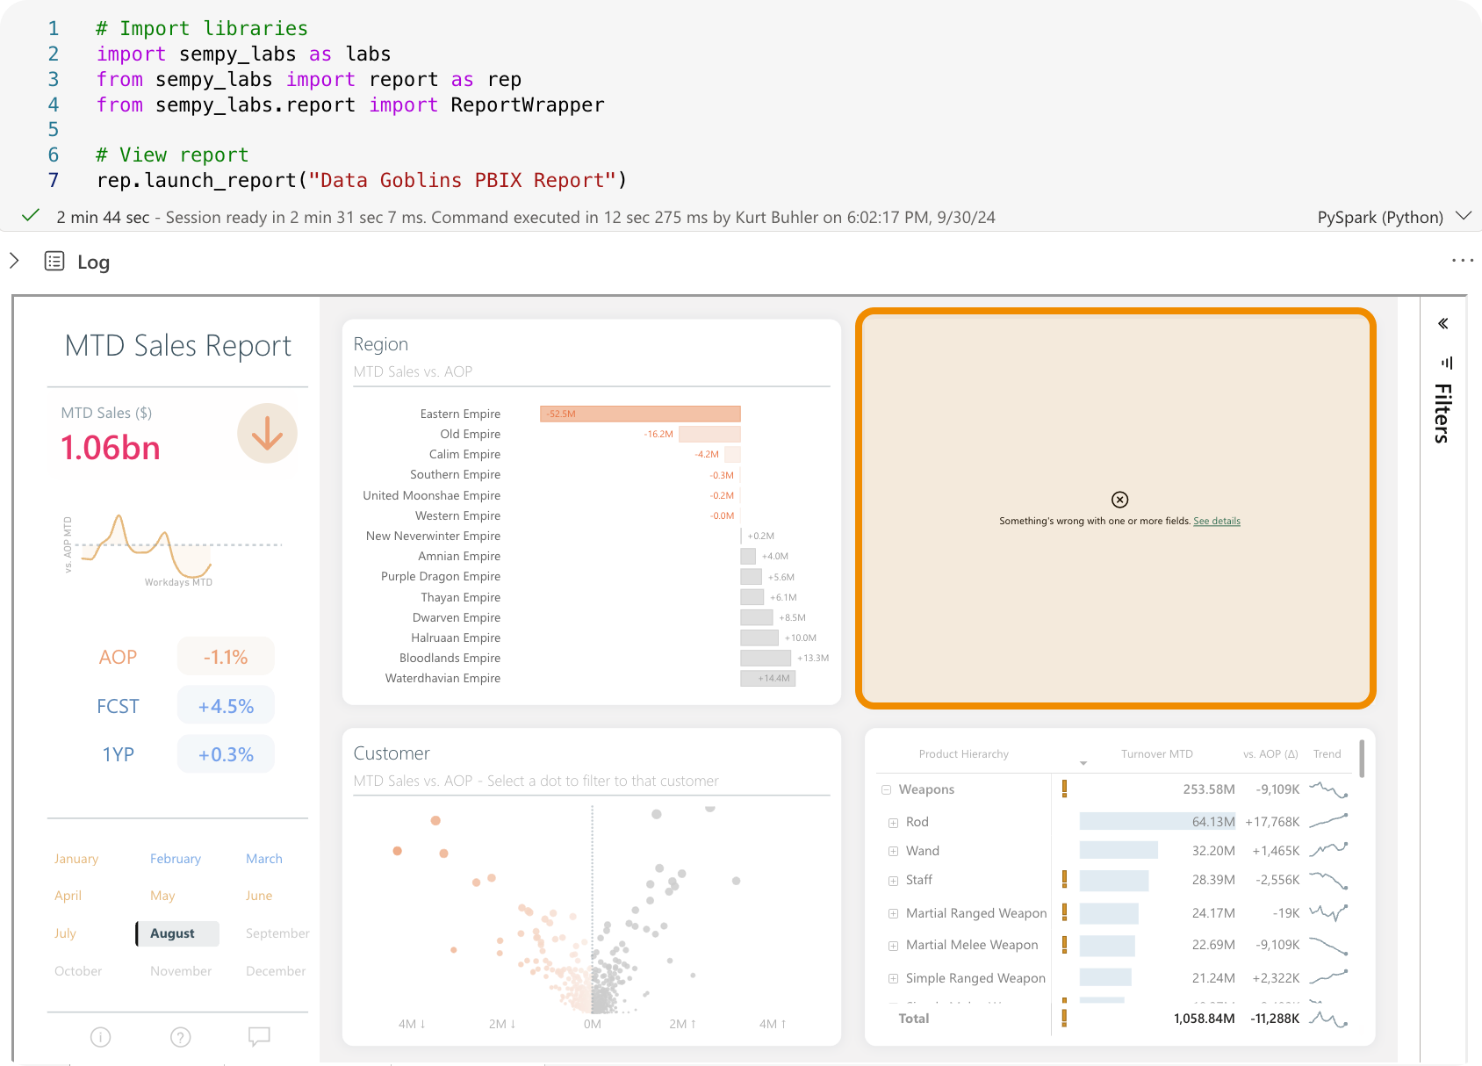Collapse the Weapons hierarchy node
The height and width of the screenshot is (1066, 1482).
point(886,789)
